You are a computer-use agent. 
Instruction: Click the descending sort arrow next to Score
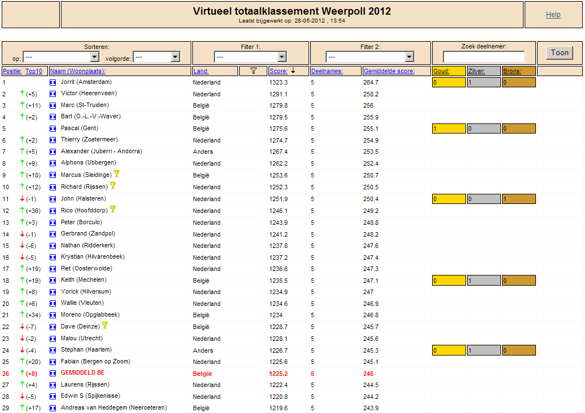293,70
